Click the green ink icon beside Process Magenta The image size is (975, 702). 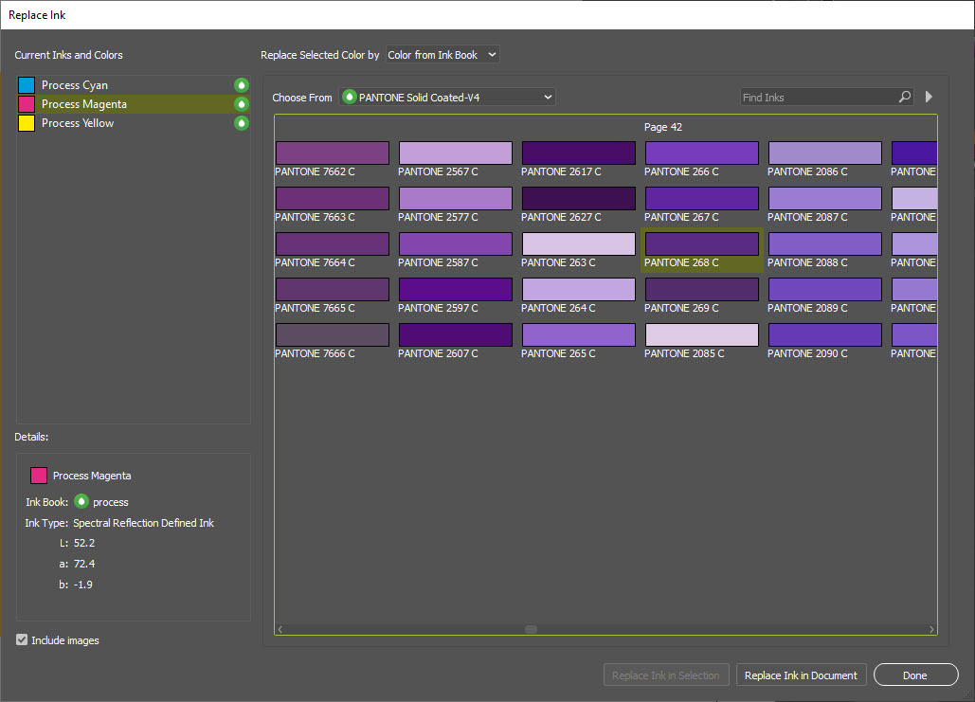pos(242,104)
